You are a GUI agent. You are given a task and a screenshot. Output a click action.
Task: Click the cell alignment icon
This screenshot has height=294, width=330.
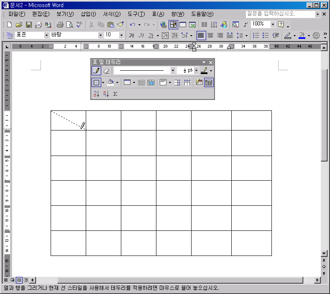[163, 82]
